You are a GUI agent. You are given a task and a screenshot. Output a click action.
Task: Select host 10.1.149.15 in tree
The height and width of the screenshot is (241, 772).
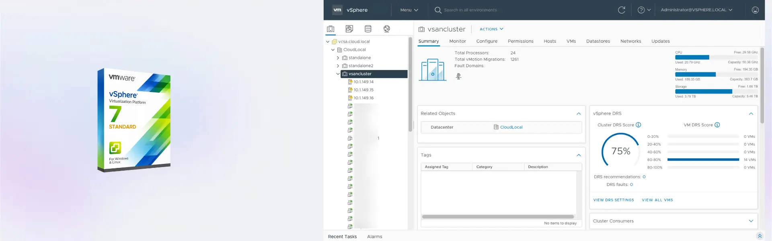(x=363, y=90)
